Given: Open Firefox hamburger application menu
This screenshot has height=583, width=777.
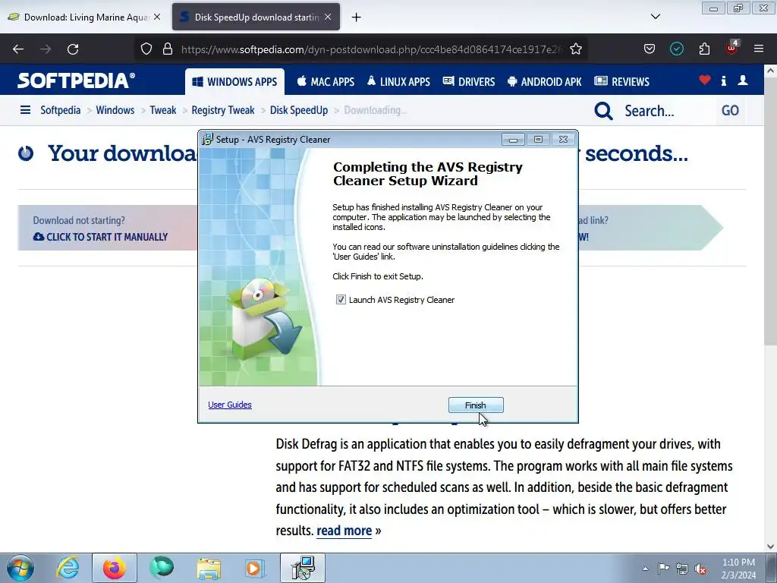Looking at the screenshot, I should [x=759, y=49].
